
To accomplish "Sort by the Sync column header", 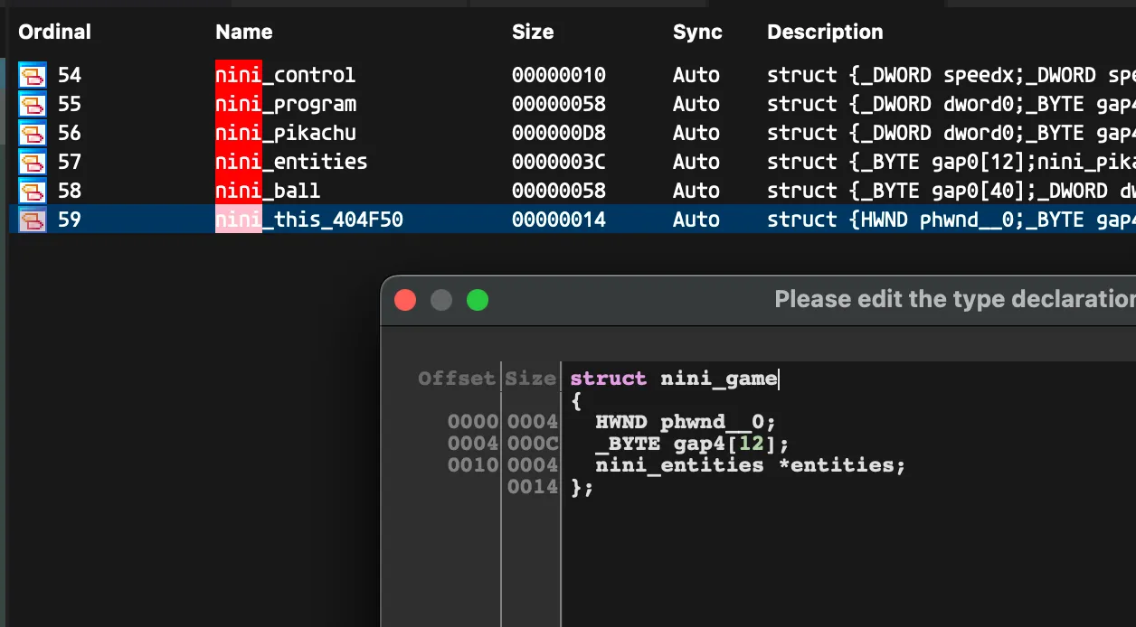I will [697, 32].
